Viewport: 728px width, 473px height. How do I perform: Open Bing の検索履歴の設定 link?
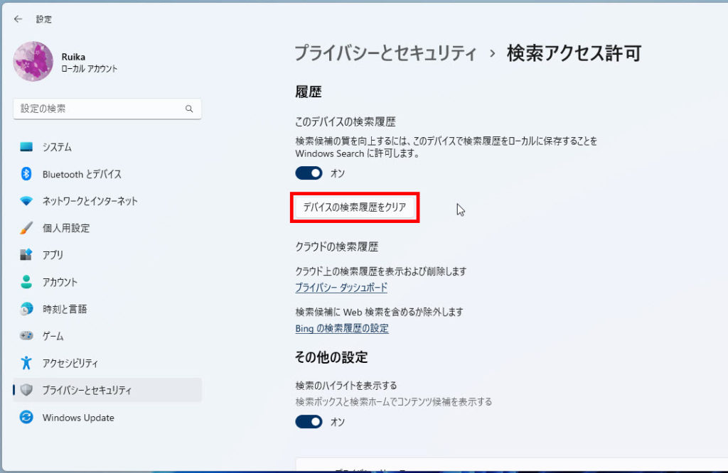pyautogui.click(x=342, y=329)
